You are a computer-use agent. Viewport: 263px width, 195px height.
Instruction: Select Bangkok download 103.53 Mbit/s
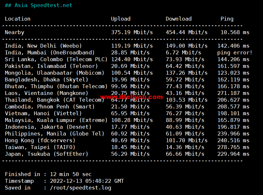(x=187, y=100)
